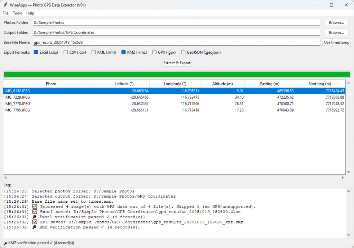Toggle the GeoJSON (.geojson) export checkbox
This screenshot has height=248, width=354.
(x=183, y=53)
